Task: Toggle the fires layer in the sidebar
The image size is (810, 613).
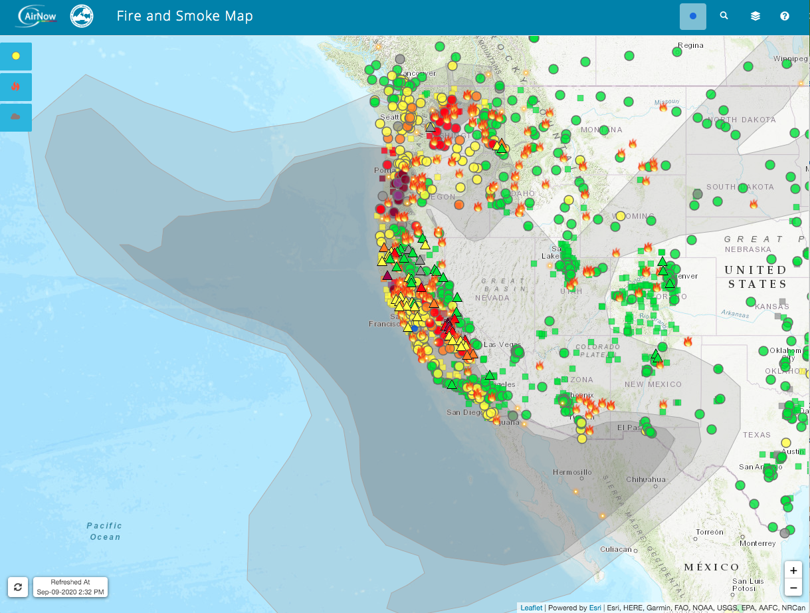Action: [x=15, y=87]
